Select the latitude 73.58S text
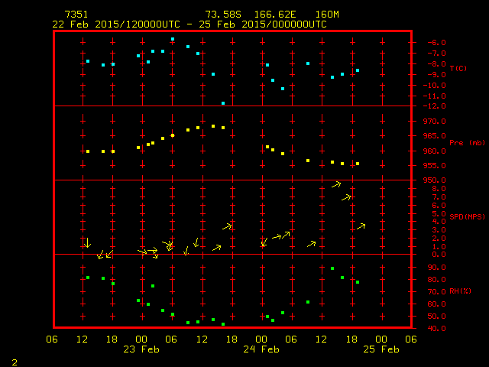This screenshot has height=367, width=489. 222,15
